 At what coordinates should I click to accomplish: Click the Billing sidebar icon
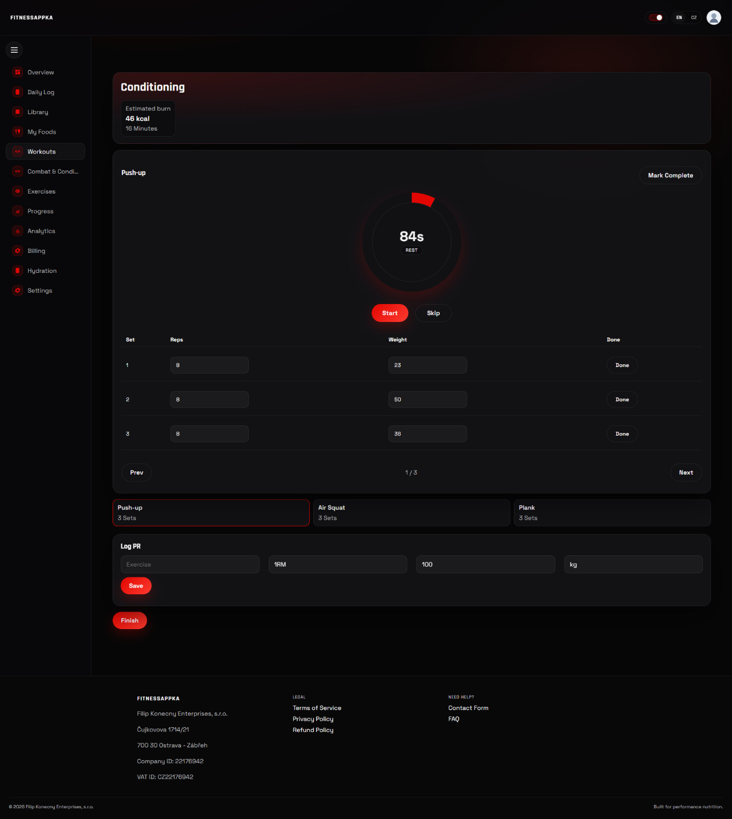[18, 251]
